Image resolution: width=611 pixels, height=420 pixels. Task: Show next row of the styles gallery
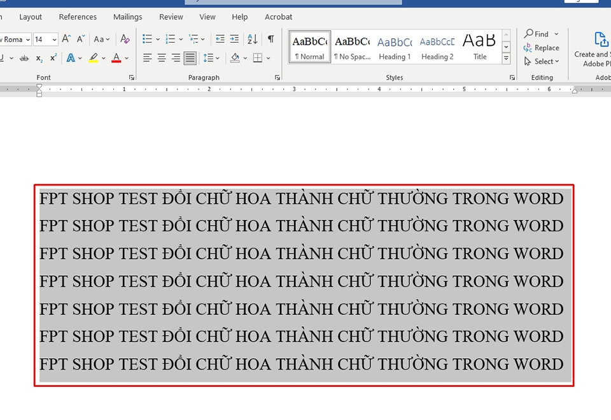(x=506, y=47)
